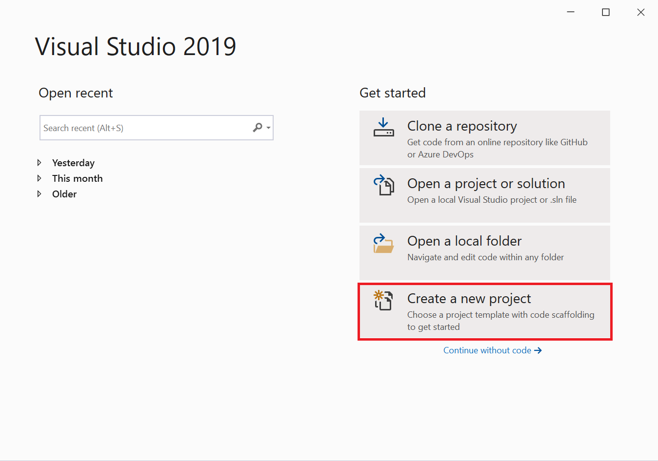The image size is (658, 461).
Task: Click the Open a local folder icon
Action: [383, 244]
